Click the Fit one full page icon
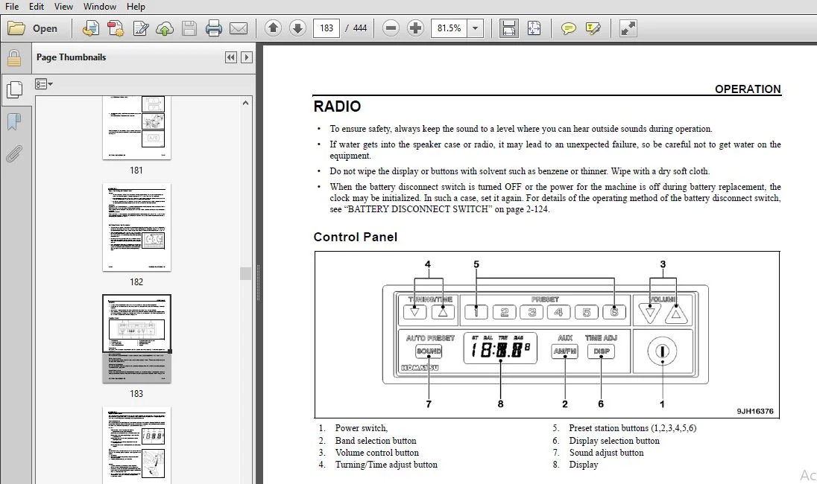The width and height of the screenshot is (817, 484). (534, 28)
